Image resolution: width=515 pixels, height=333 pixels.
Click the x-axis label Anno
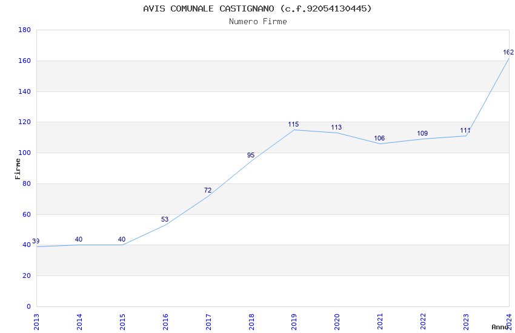[x=500, y=327]
